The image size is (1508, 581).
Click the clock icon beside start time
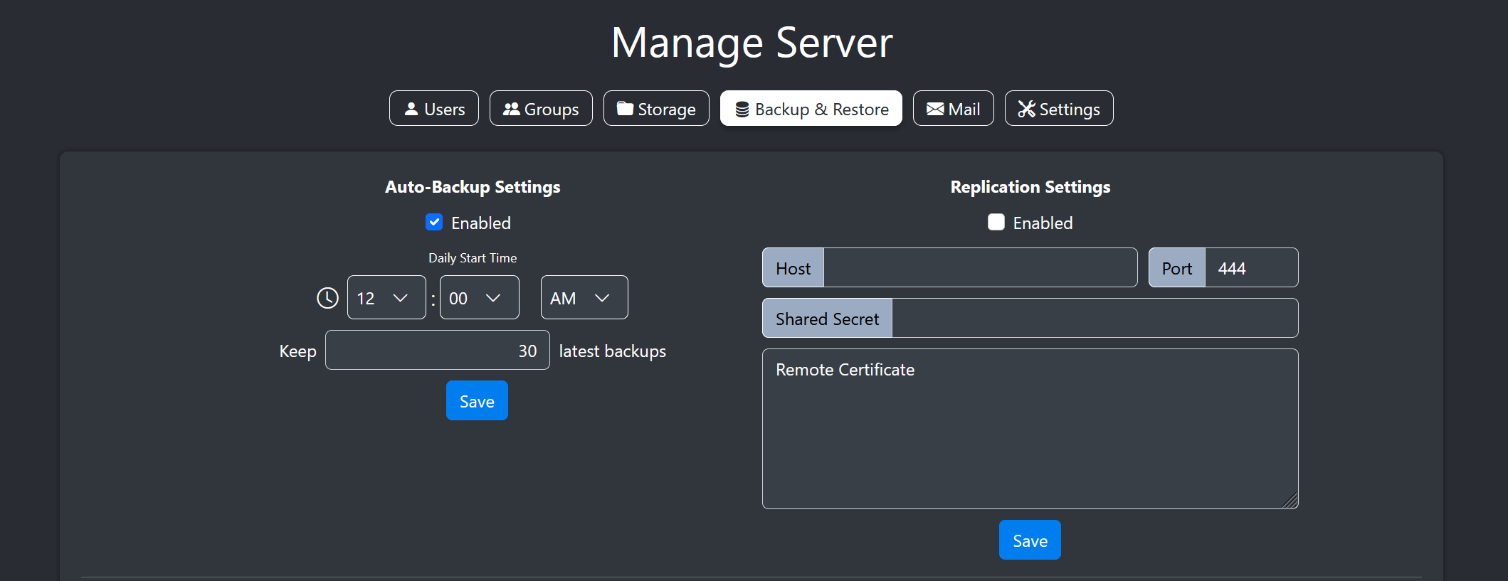tap(327, 297)
